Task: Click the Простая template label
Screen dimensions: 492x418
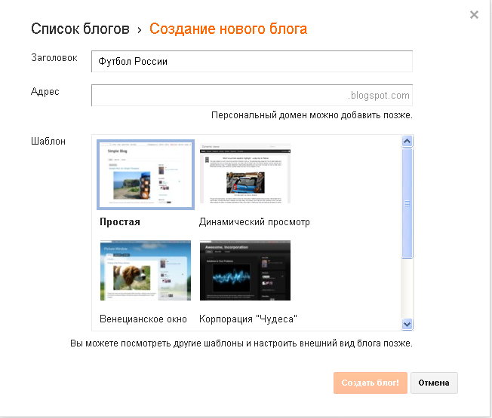Action: coord(120,221)
